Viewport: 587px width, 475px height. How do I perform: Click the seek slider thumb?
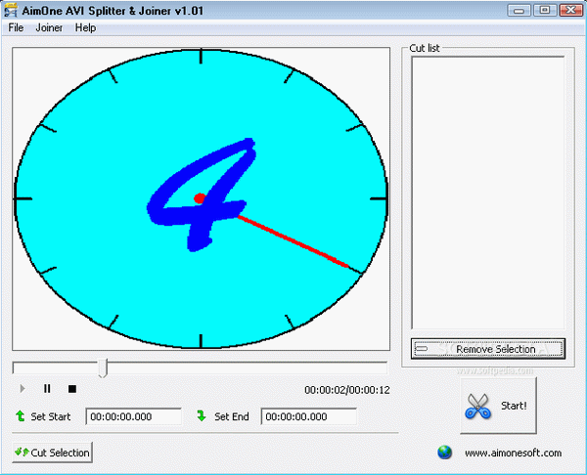[103, 368]
